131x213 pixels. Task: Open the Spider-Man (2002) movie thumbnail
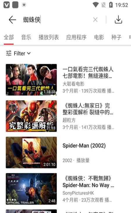(31, 152)
